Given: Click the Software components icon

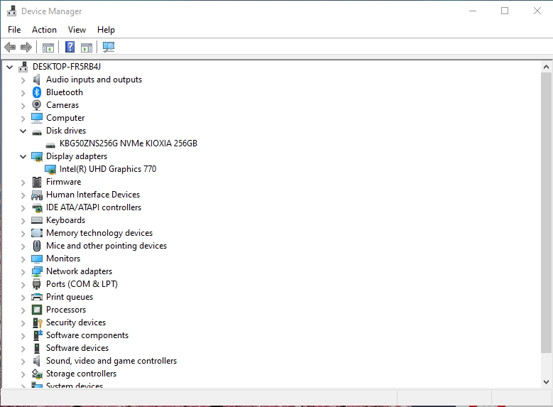Looking at the screenshot, I should (x=38, y=335).
